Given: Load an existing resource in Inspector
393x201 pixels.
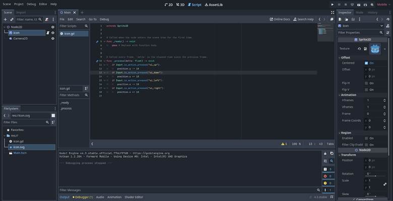Looking at the screenshot, I should pyautogui.click(x=346, y=19).
